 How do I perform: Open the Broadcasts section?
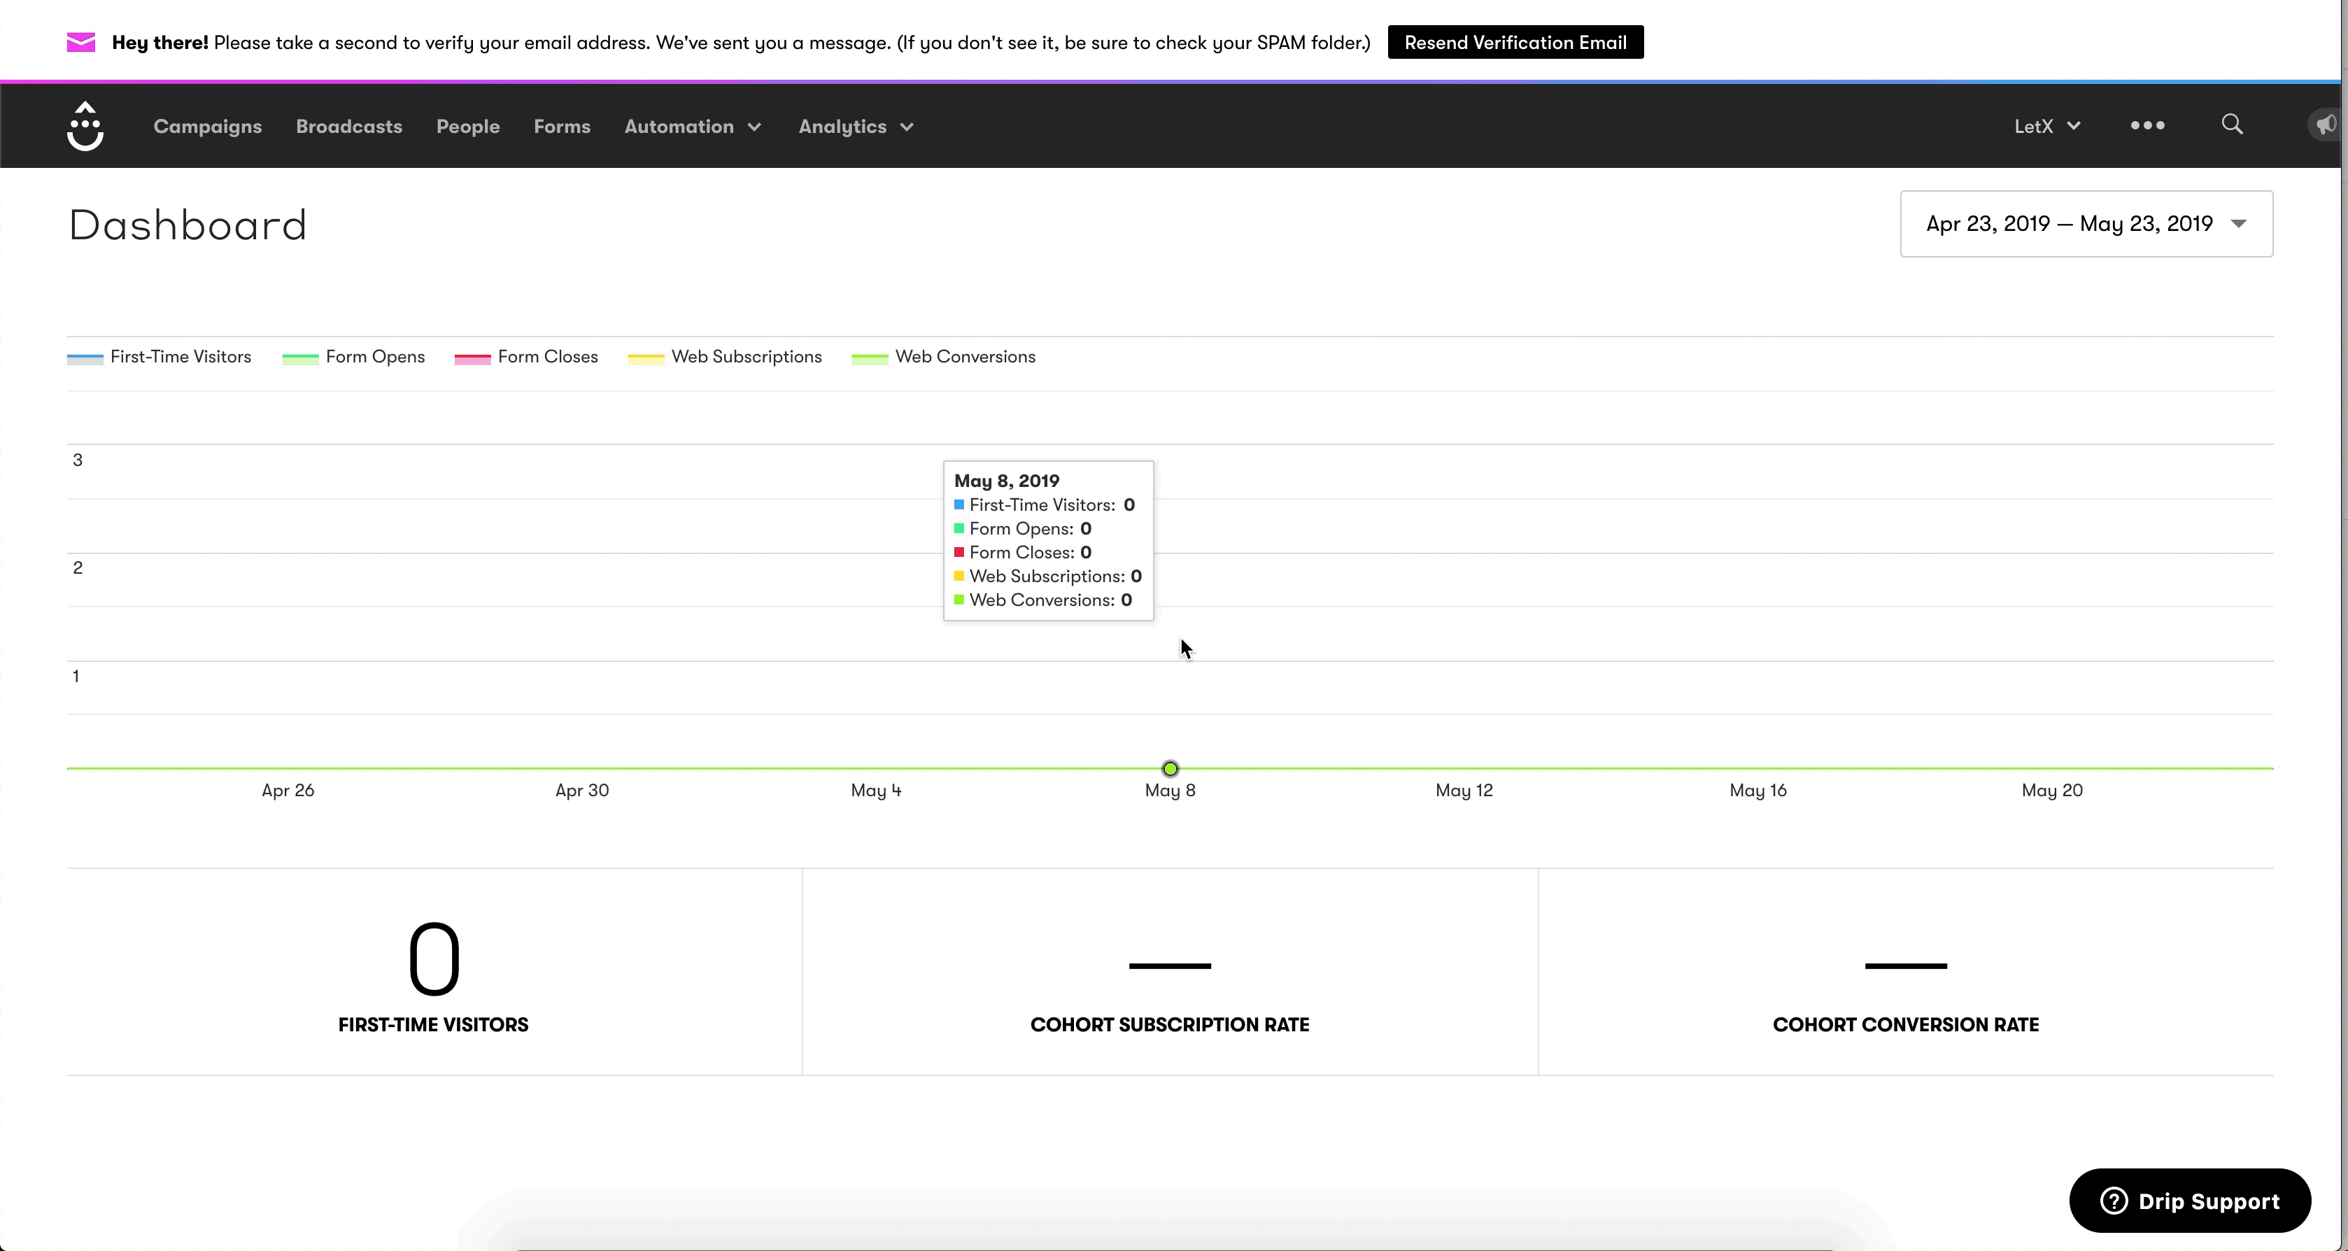[348, 127]
